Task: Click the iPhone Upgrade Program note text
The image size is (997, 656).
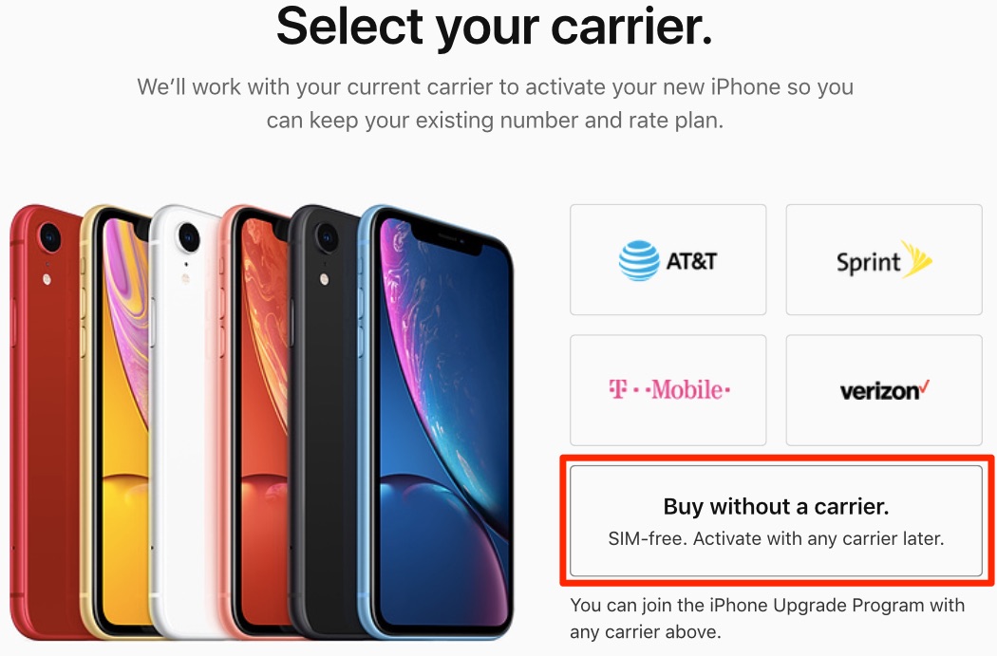Action: [767, 618]
